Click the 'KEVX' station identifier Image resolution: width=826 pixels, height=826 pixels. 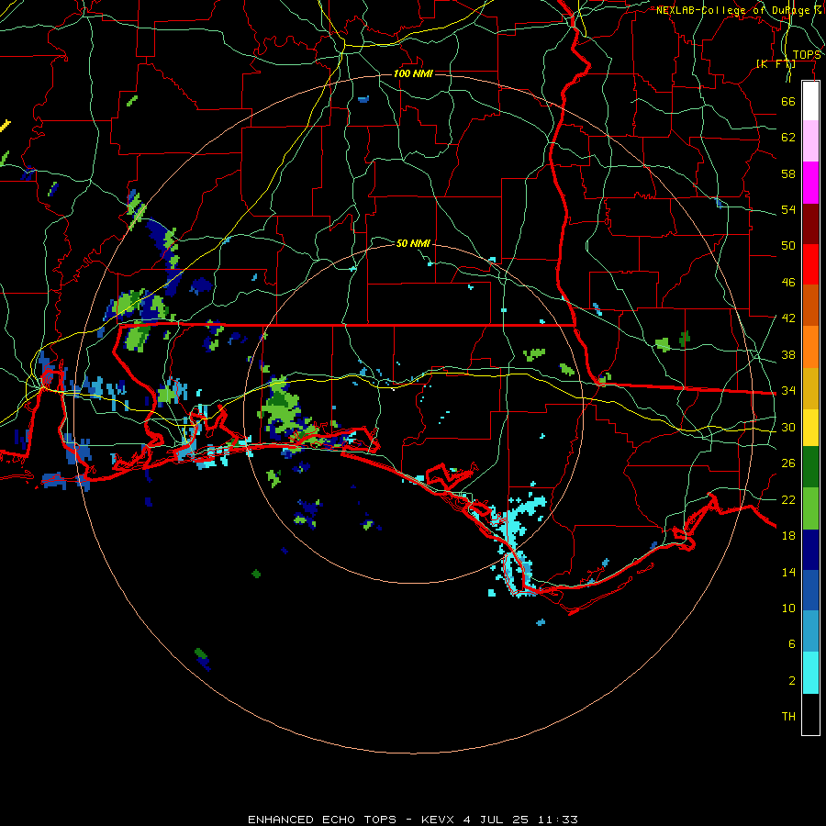437,820
